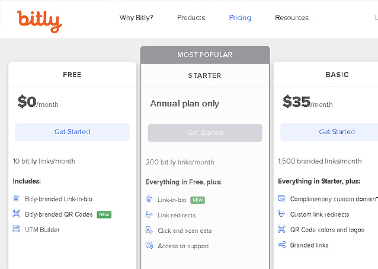The width and height of the screenshot is (378, 269).
Task: Click the Branded links share icon
Action: coord(282,245)
